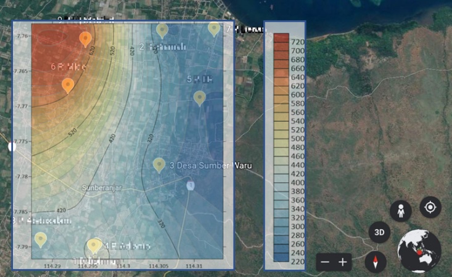This screenshot has width=452, height=277.
Task: Click the yellow pin beside label 2
Action: [x=162, y=30]
